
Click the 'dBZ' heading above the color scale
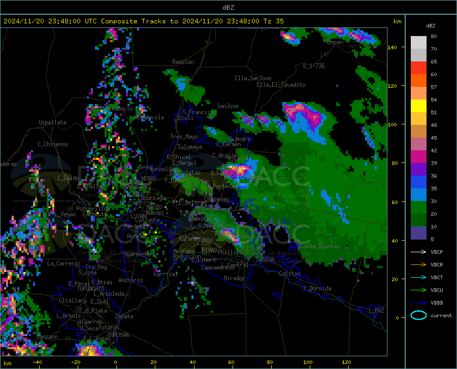pos(431,25)
